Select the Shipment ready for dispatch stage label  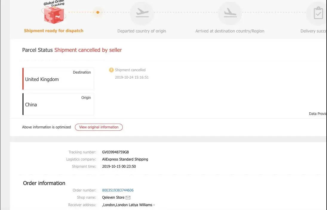coord(53,31)
